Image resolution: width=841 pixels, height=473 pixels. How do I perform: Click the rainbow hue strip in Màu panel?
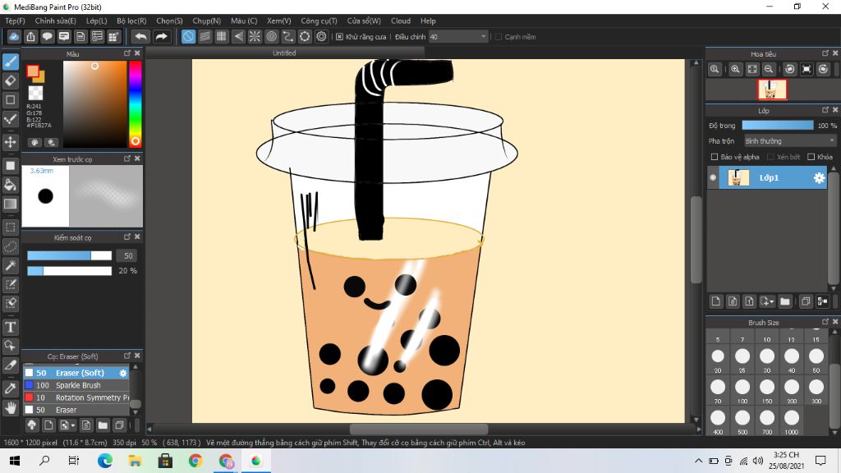point(135,103)
